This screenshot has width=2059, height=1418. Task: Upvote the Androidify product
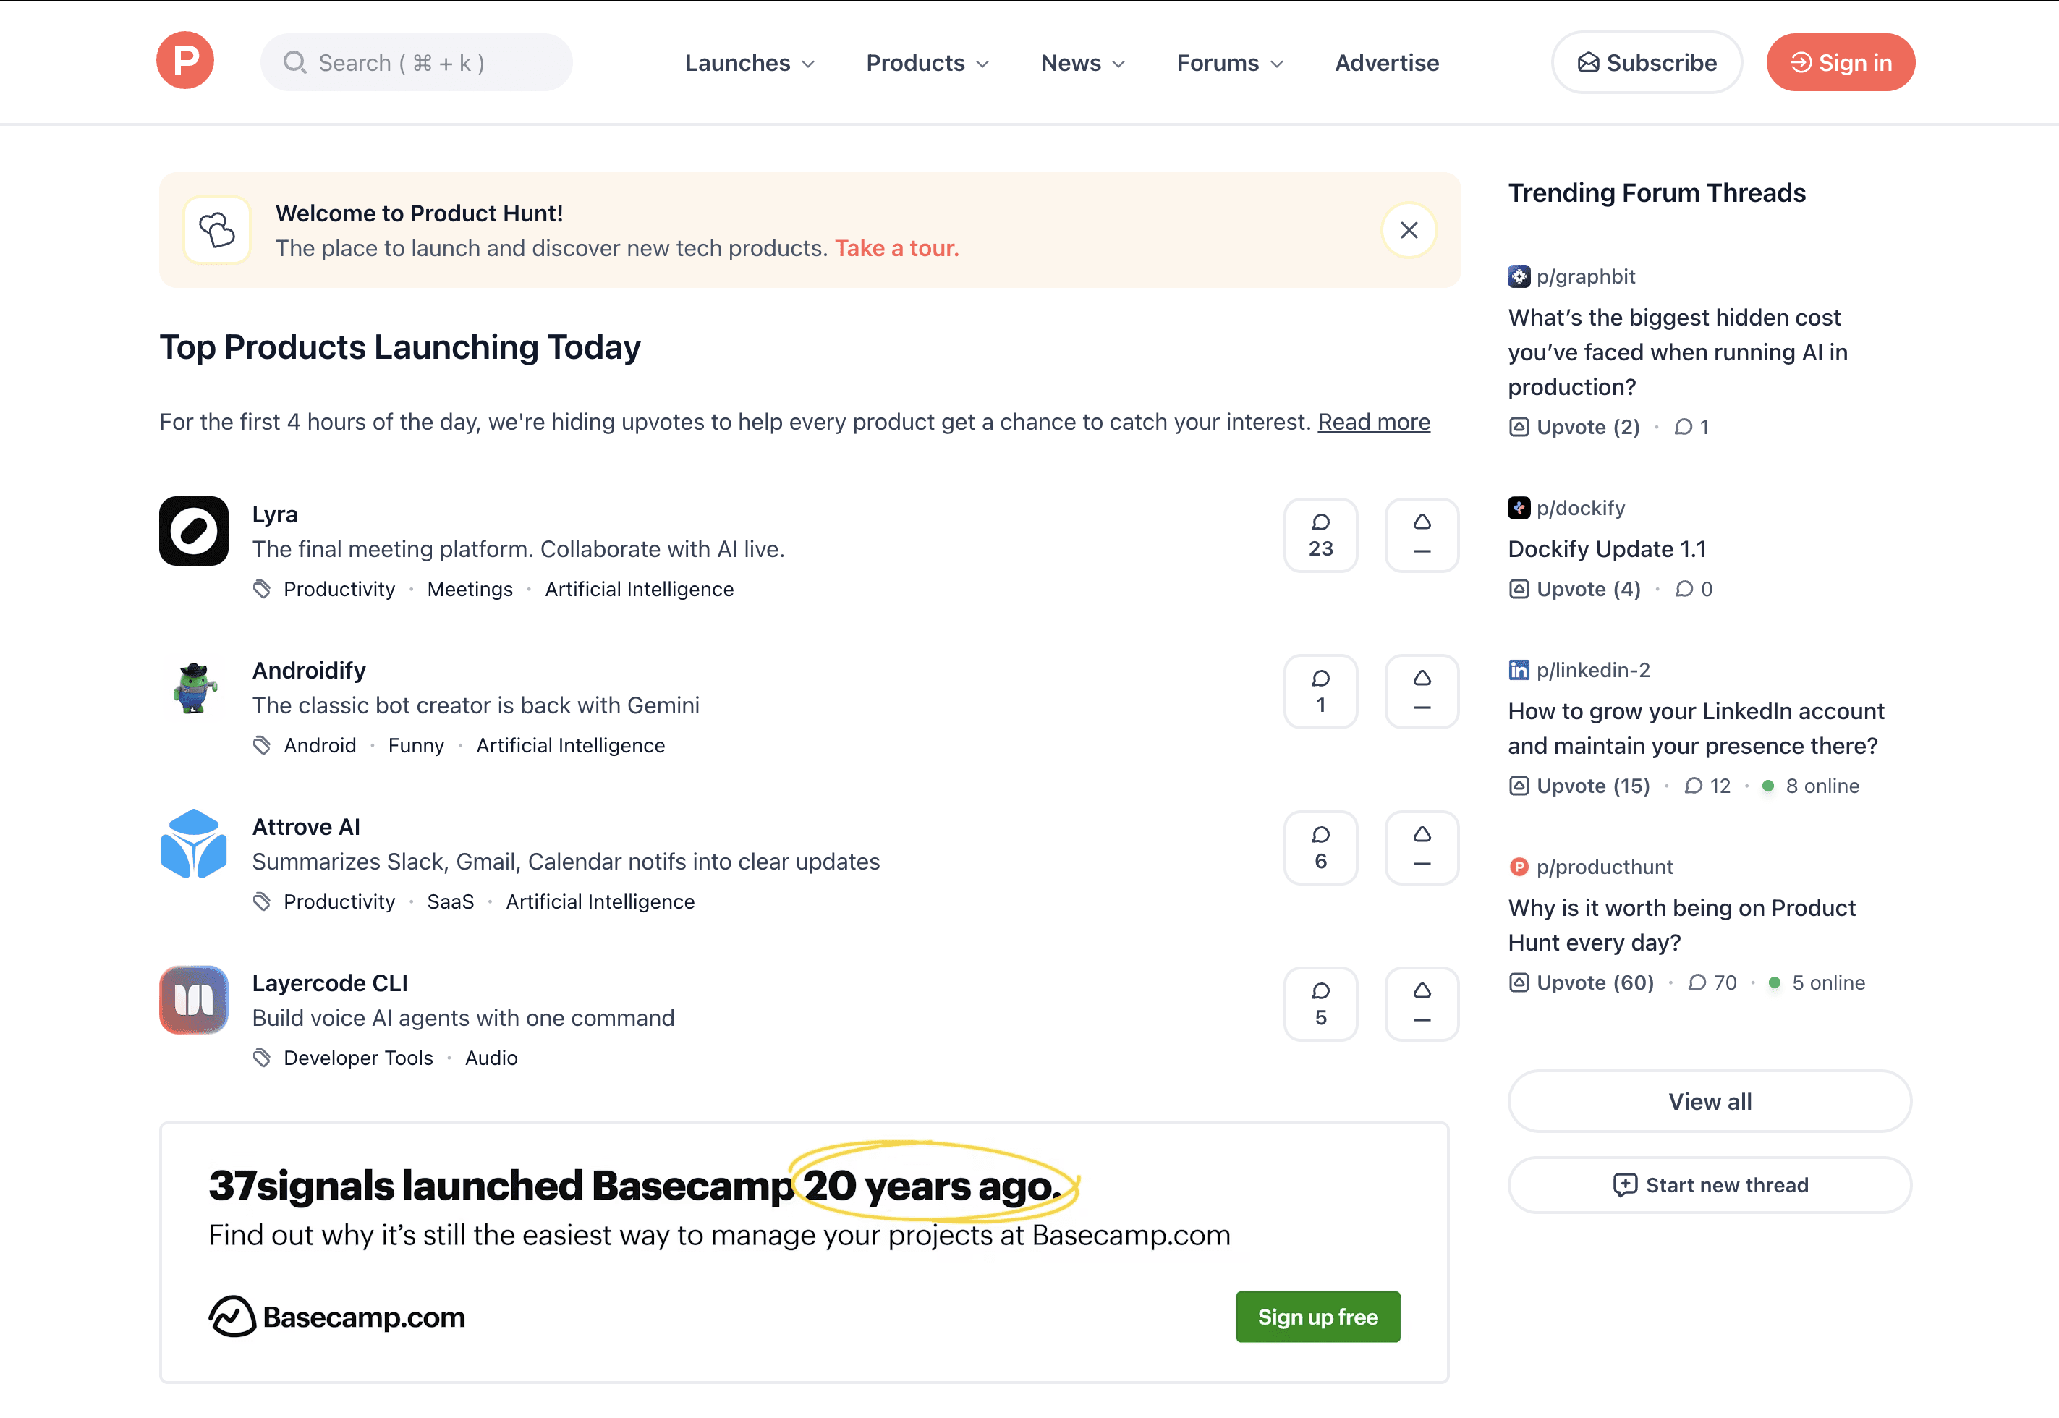click(x=1421, y=691)
